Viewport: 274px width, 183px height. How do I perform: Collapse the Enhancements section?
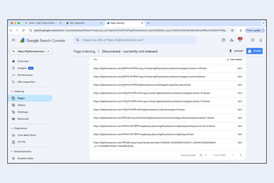point(11,151)
